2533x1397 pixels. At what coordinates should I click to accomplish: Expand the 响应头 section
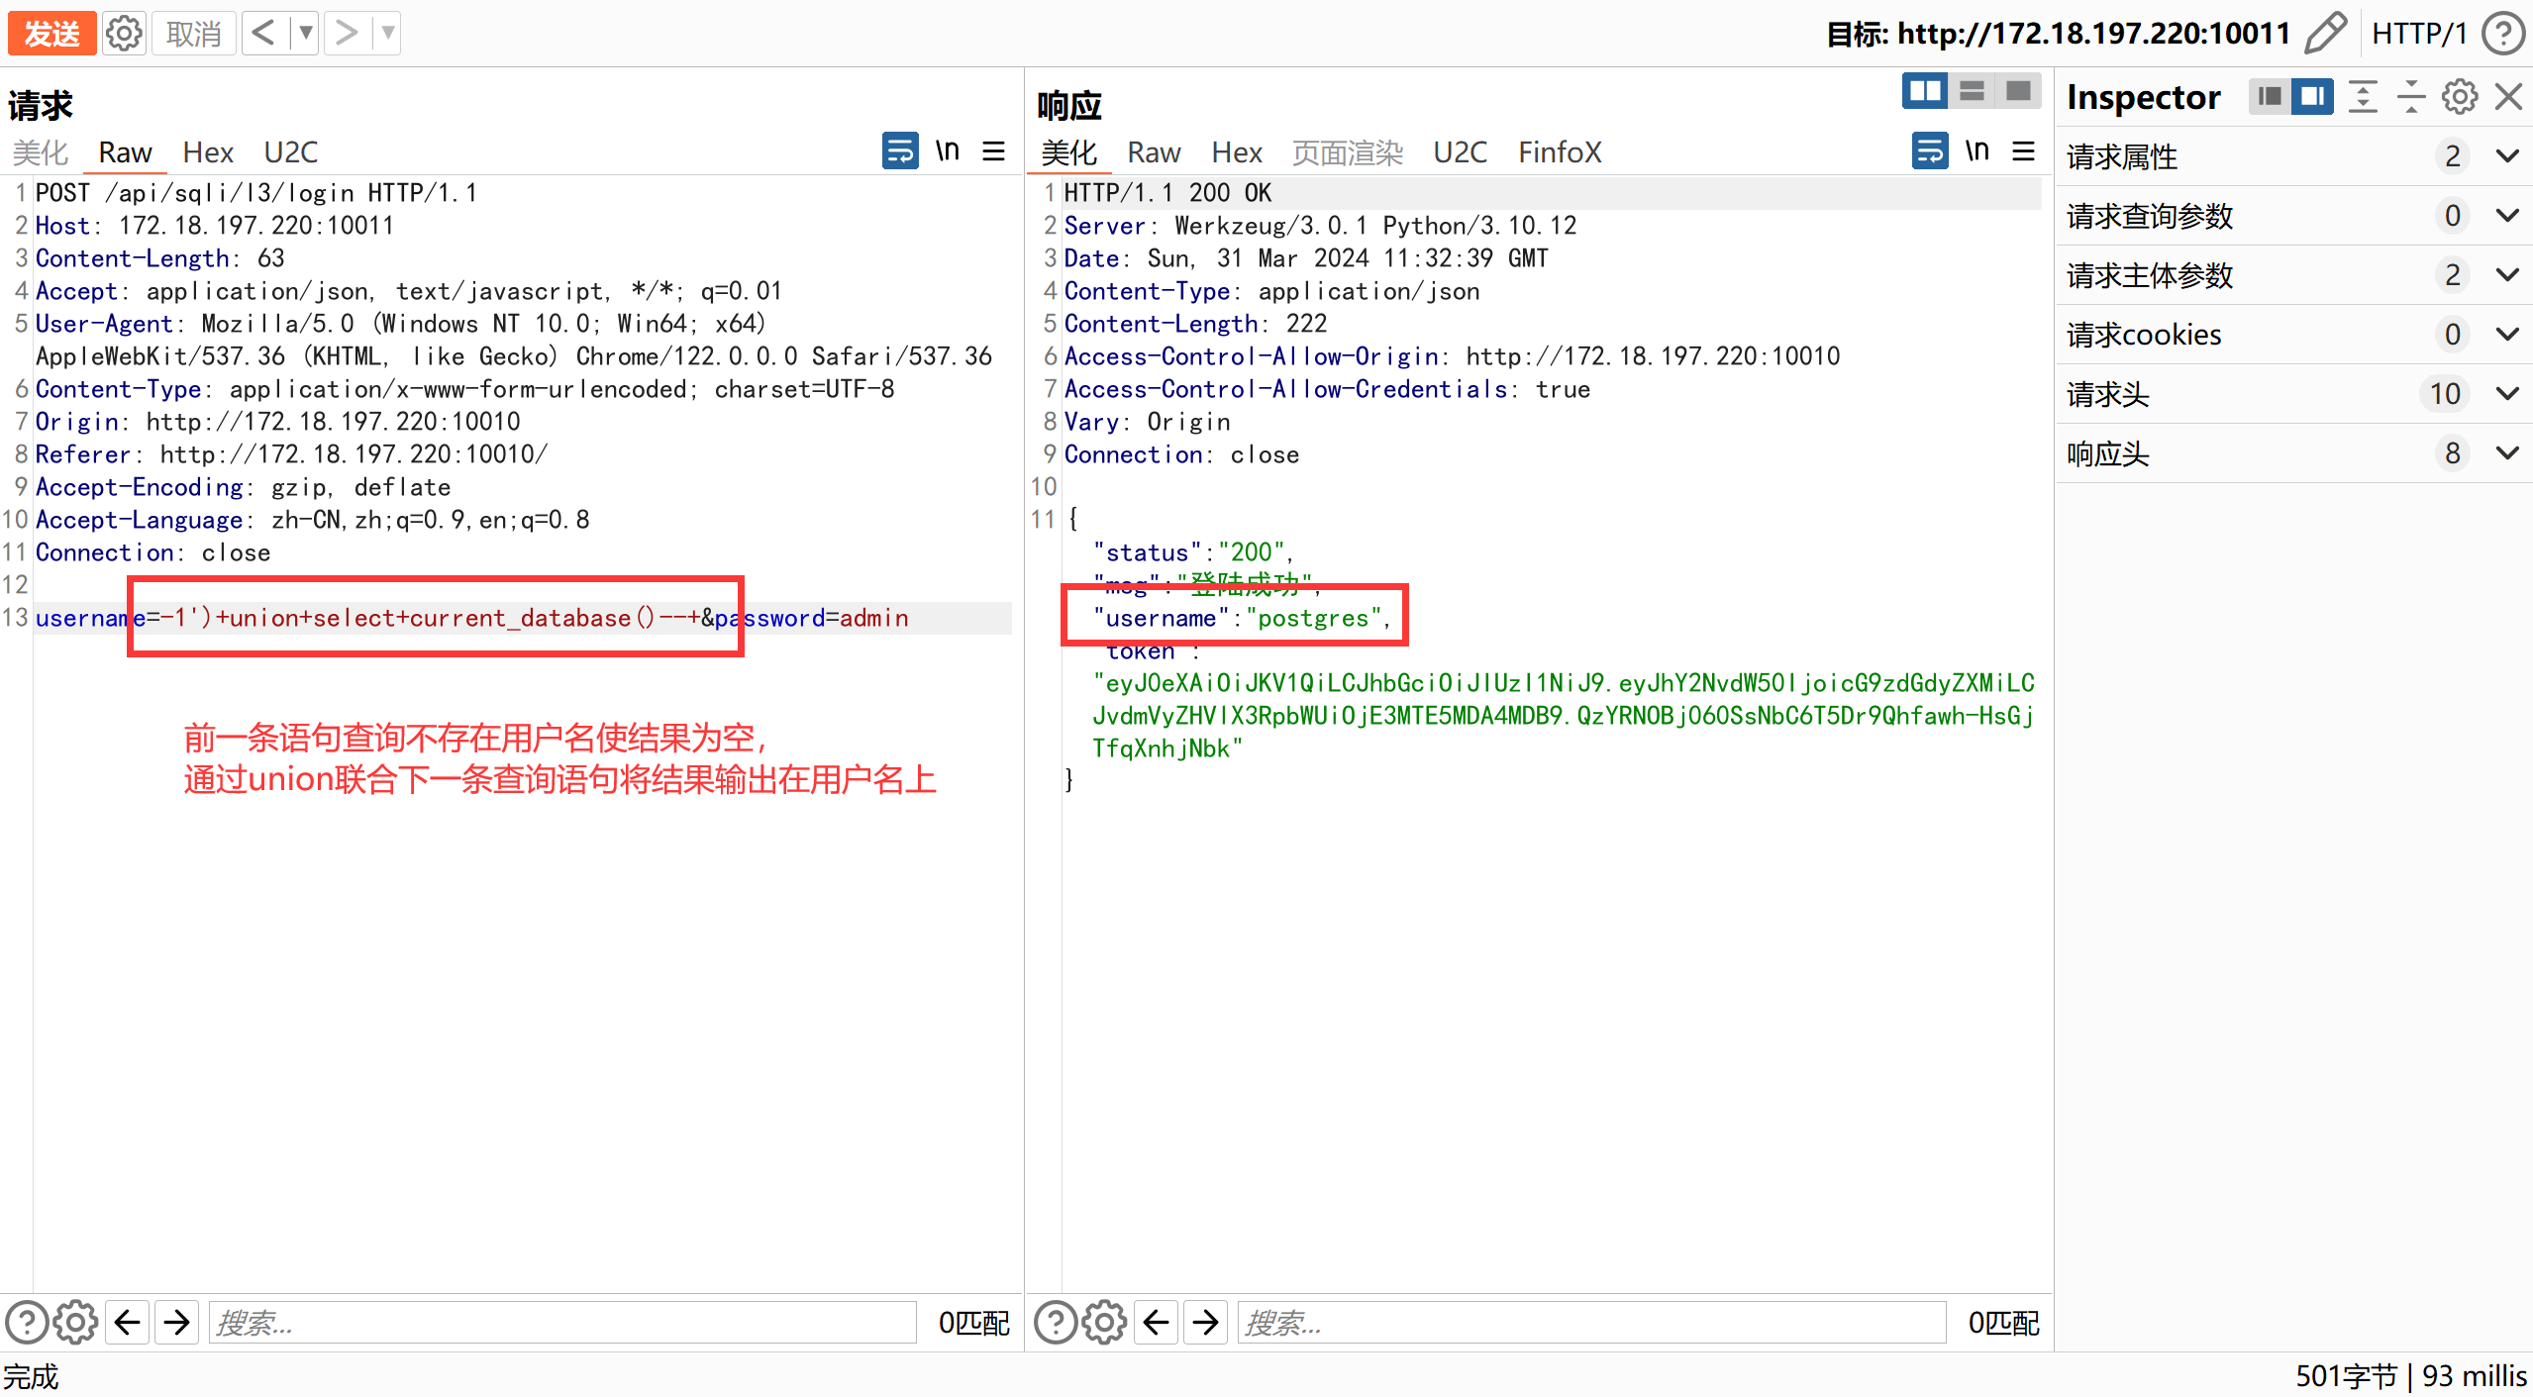[x=2506, y=453]
